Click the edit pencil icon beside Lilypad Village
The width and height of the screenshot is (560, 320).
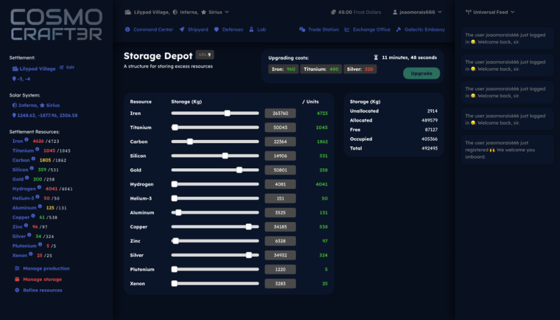pos(62,68)
